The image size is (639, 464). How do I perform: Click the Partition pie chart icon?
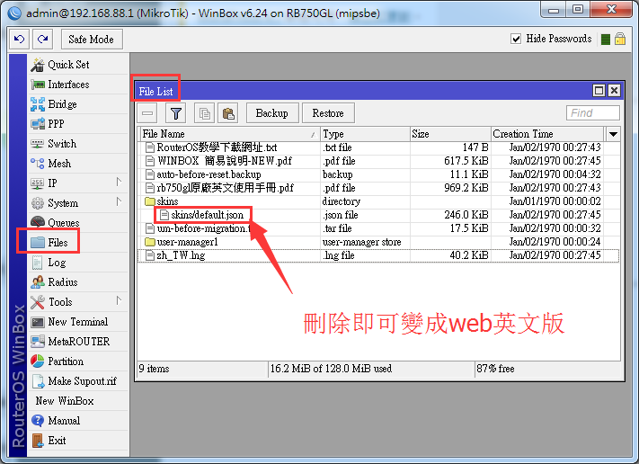pos(38,361)
